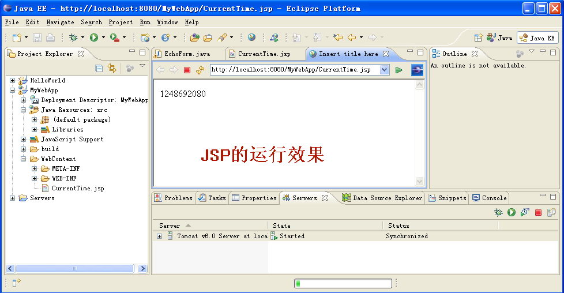Expand the Libraries node
The height and width of the screenshot is (293, 564).
(x=34, y=129)
